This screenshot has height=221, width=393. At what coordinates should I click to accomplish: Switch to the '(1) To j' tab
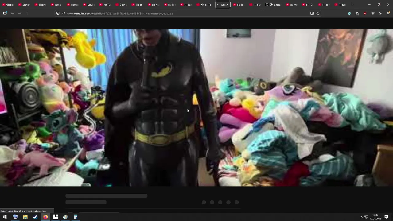pos(239,5)
